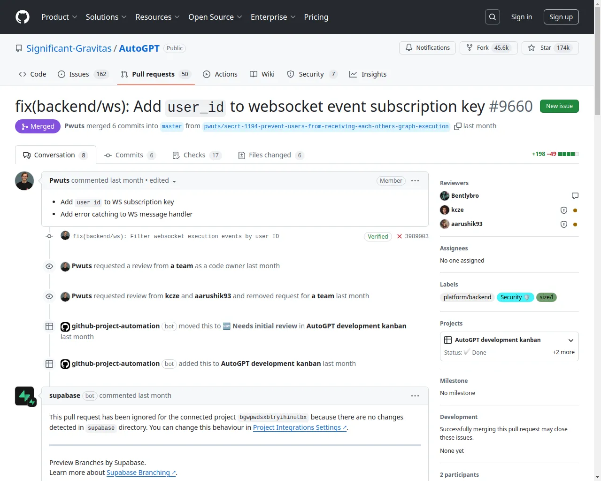Viewport: 601px width, 481px height.
Task: Open the commit message 'Filter websocket execution events'
Action: (176, 236)
